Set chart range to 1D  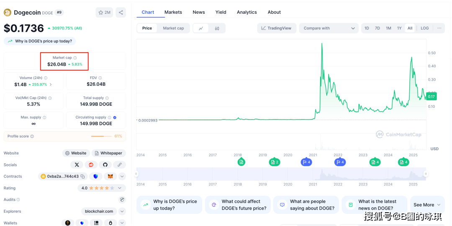click(x=367, y=28)
